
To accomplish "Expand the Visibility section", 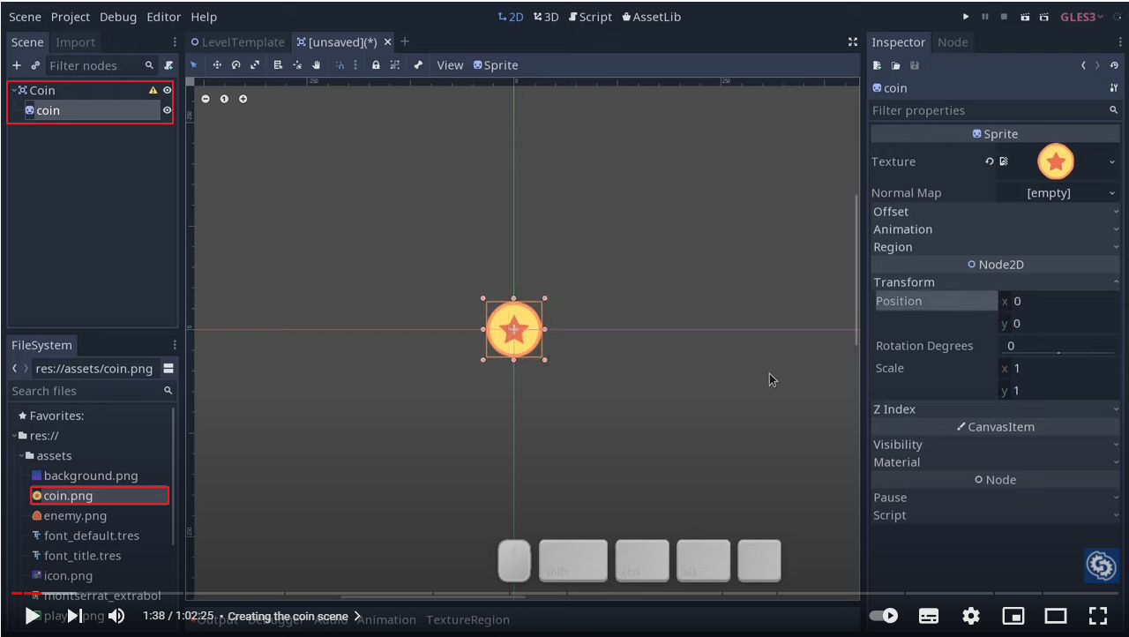I will (x=995, y=445).
